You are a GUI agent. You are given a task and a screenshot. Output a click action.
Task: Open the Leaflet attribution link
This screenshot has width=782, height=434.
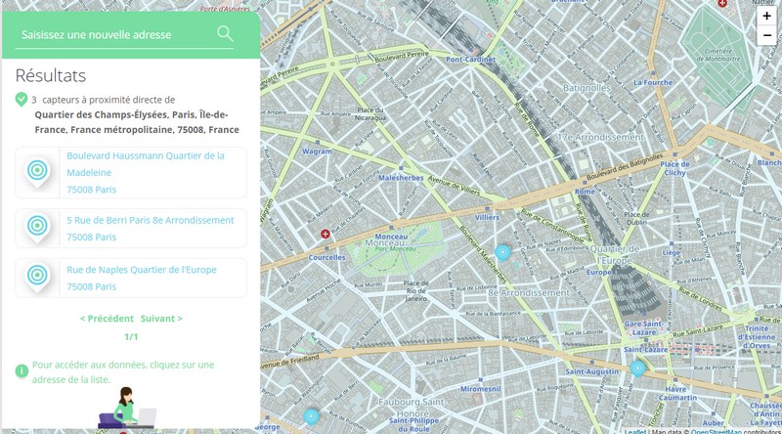click(x=635, y=431)
